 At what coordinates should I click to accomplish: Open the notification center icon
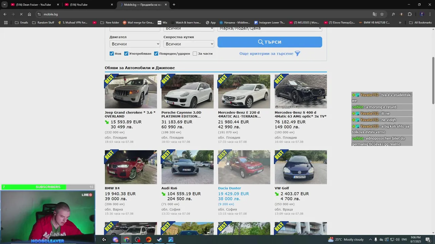428,240
